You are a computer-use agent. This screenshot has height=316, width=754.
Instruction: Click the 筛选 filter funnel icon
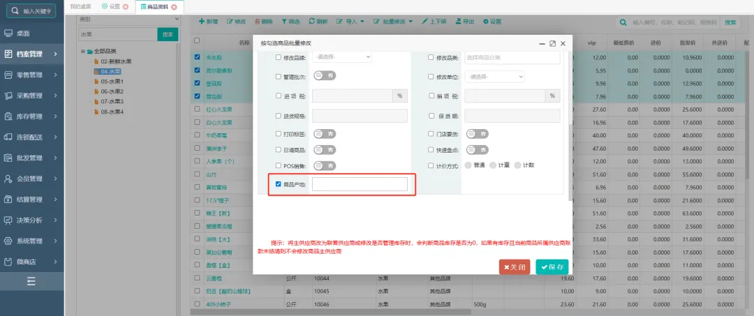coord(284,22)
